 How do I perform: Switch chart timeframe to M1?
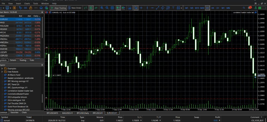pyautogui.click(x=187, y=8)
